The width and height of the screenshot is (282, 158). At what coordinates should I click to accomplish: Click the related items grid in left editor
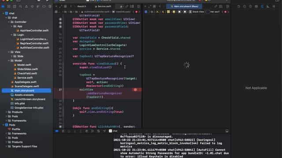[65, 7]
